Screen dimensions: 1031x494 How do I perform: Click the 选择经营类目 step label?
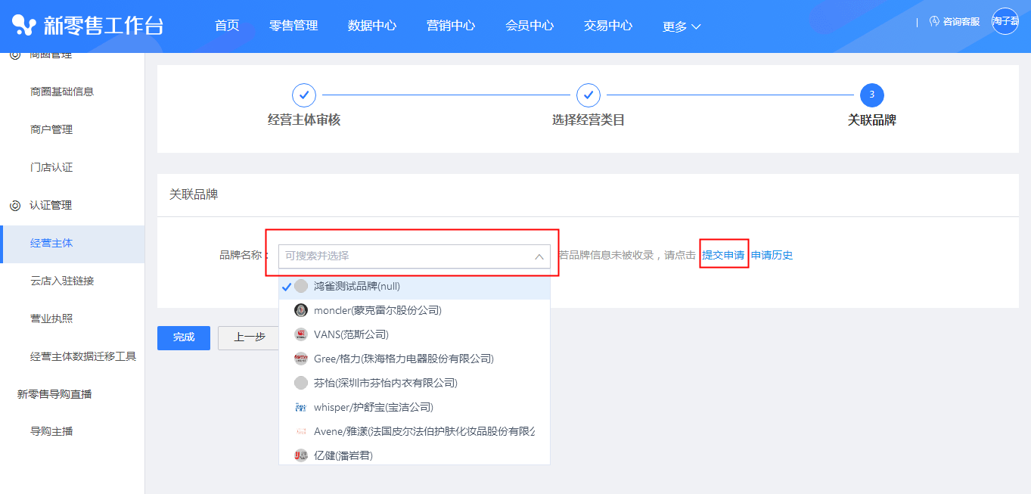pos(588,120)
